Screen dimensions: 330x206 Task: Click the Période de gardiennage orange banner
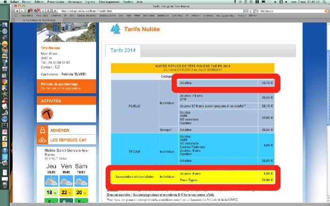(66, 86)
